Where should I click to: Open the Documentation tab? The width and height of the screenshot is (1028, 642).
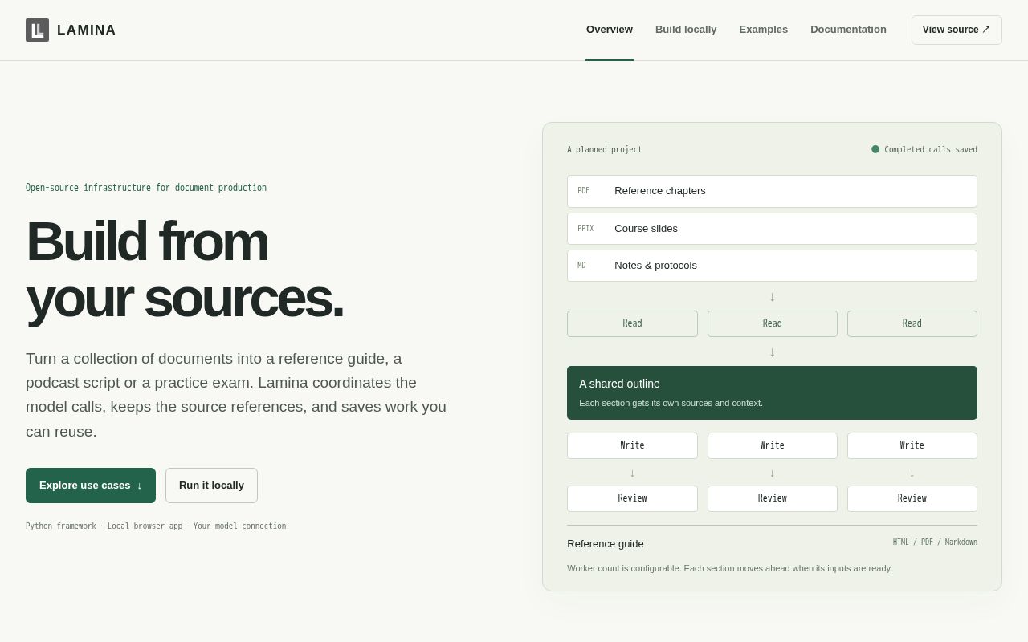848,30
